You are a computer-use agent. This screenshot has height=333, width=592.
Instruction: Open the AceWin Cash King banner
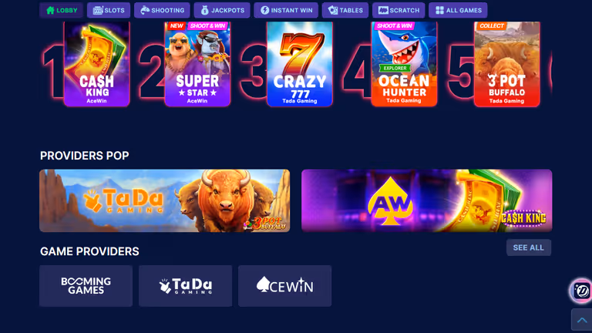[x=426, y=200]
